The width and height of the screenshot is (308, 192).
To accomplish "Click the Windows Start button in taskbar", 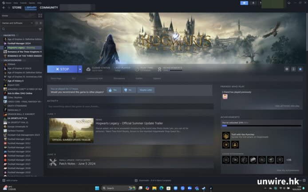I will (x=97, y=188).
